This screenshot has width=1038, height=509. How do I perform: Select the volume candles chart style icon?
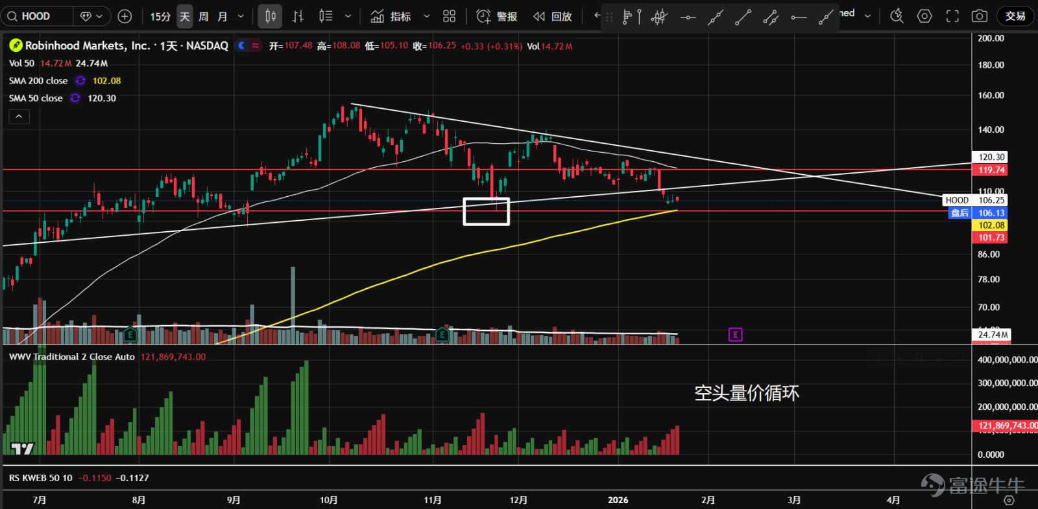tap(326, 16)
